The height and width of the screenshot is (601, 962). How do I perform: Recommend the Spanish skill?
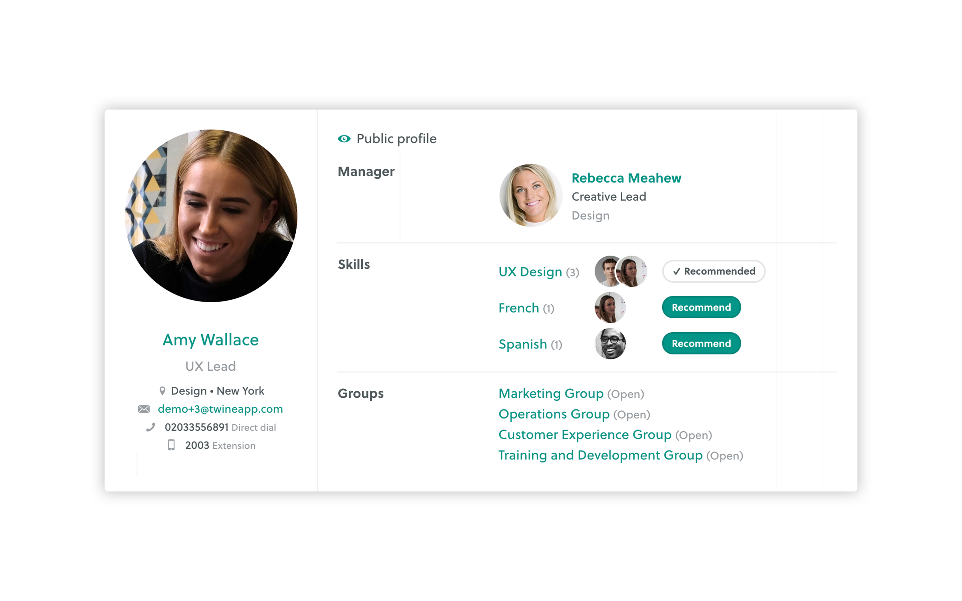pos(701,344)
